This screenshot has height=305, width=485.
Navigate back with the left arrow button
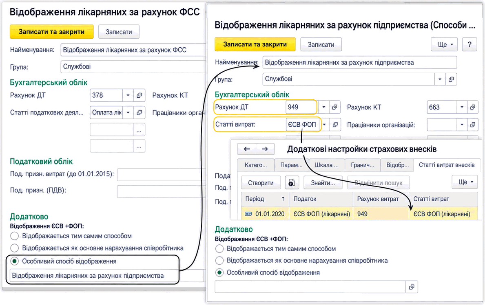click(x=246, y=149)
